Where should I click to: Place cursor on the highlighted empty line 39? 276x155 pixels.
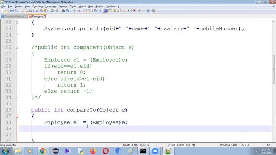tap(145, 129)
